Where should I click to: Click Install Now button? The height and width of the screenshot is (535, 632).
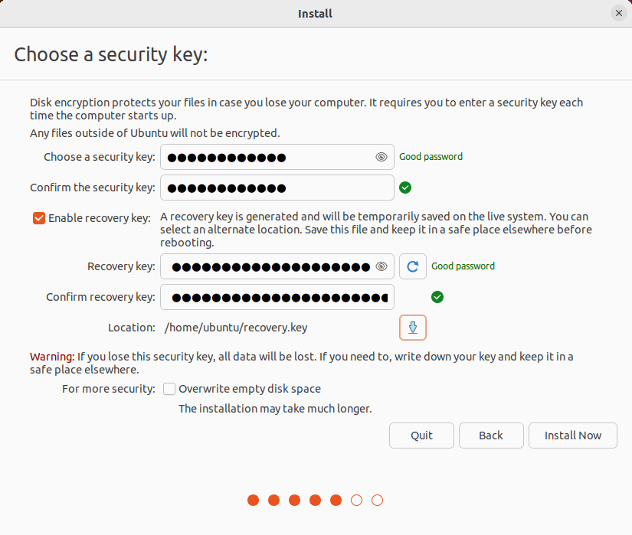pyautogui.click(x=572, y=436)
